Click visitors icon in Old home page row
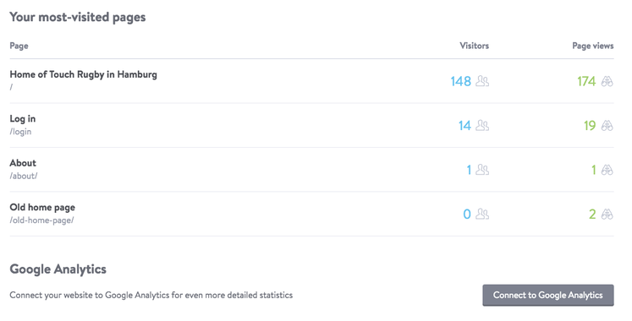This screenshot has height=321, width=632. tap(482, 214)
